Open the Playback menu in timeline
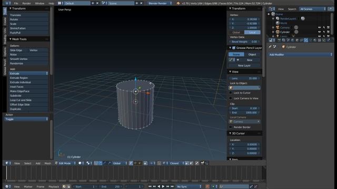337x189 pixels. coord(54,186)
